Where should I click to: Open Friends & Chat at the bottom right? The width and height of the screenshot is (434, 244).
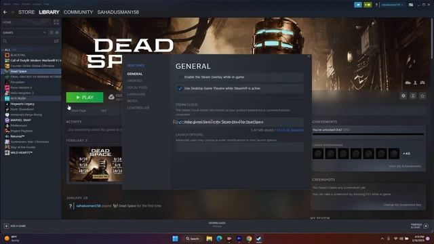click(420, 226)
